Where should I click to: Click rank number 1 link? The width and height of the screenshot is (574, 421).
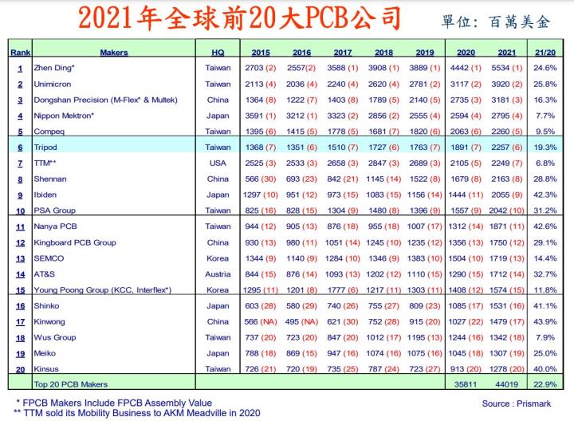coord(20,69)
